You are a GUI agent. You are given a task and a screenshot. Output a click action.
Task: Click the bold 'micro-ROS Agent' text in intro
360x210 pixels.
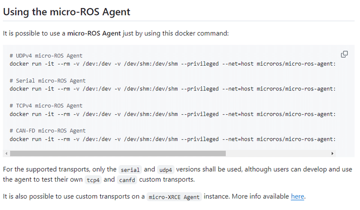94,34
